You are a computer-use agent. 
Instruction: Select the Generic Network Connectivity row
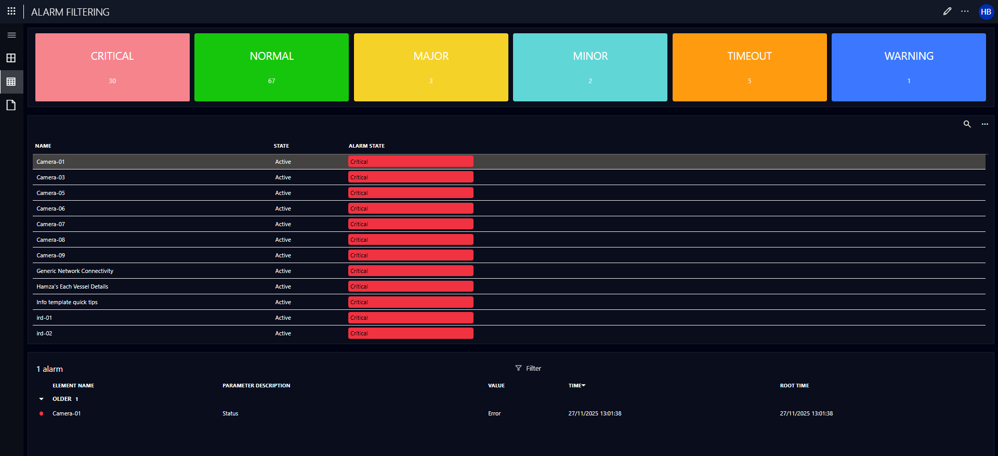75,271
